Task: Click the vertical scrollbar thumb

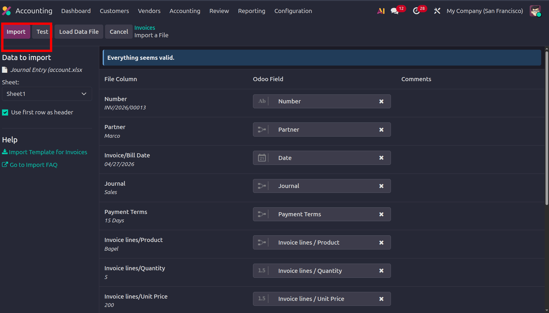Action: click(x=546, y=128)
